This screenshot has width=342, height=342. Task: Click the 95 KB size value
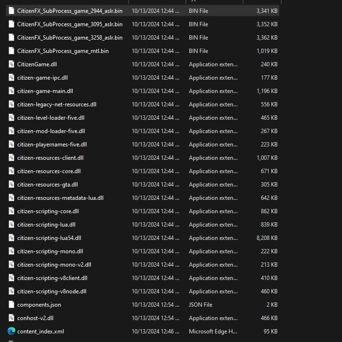pos(270,332)
